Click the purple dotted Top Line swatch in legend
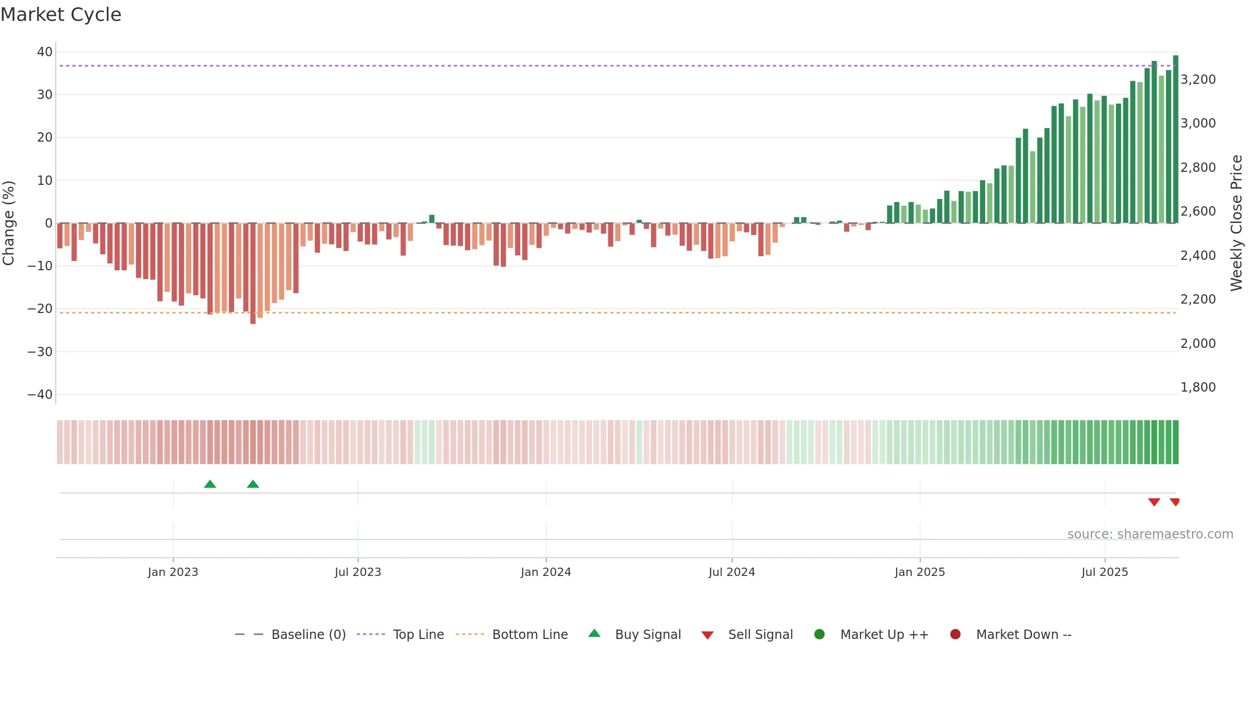 click(371, 634)
